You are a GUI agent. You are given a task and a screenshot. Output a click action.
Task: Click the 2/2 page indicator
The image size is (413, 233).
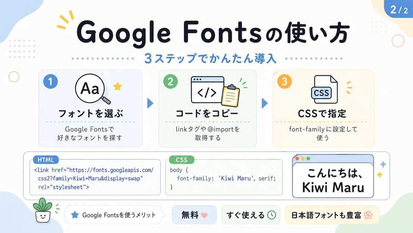pos(399,10)
